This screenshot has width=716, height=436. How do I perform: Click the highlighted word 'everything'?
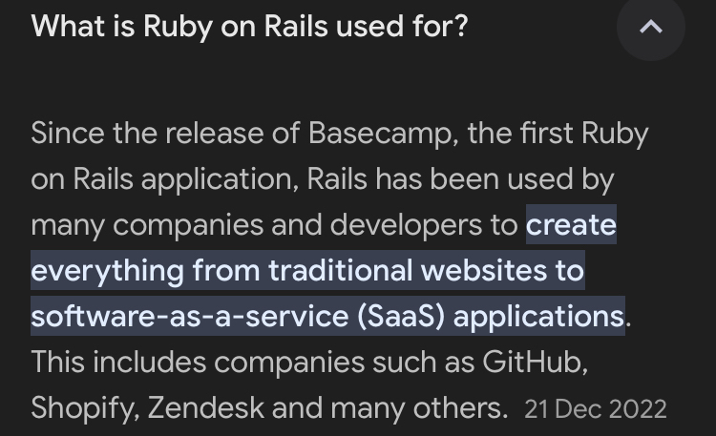(108, 271)
